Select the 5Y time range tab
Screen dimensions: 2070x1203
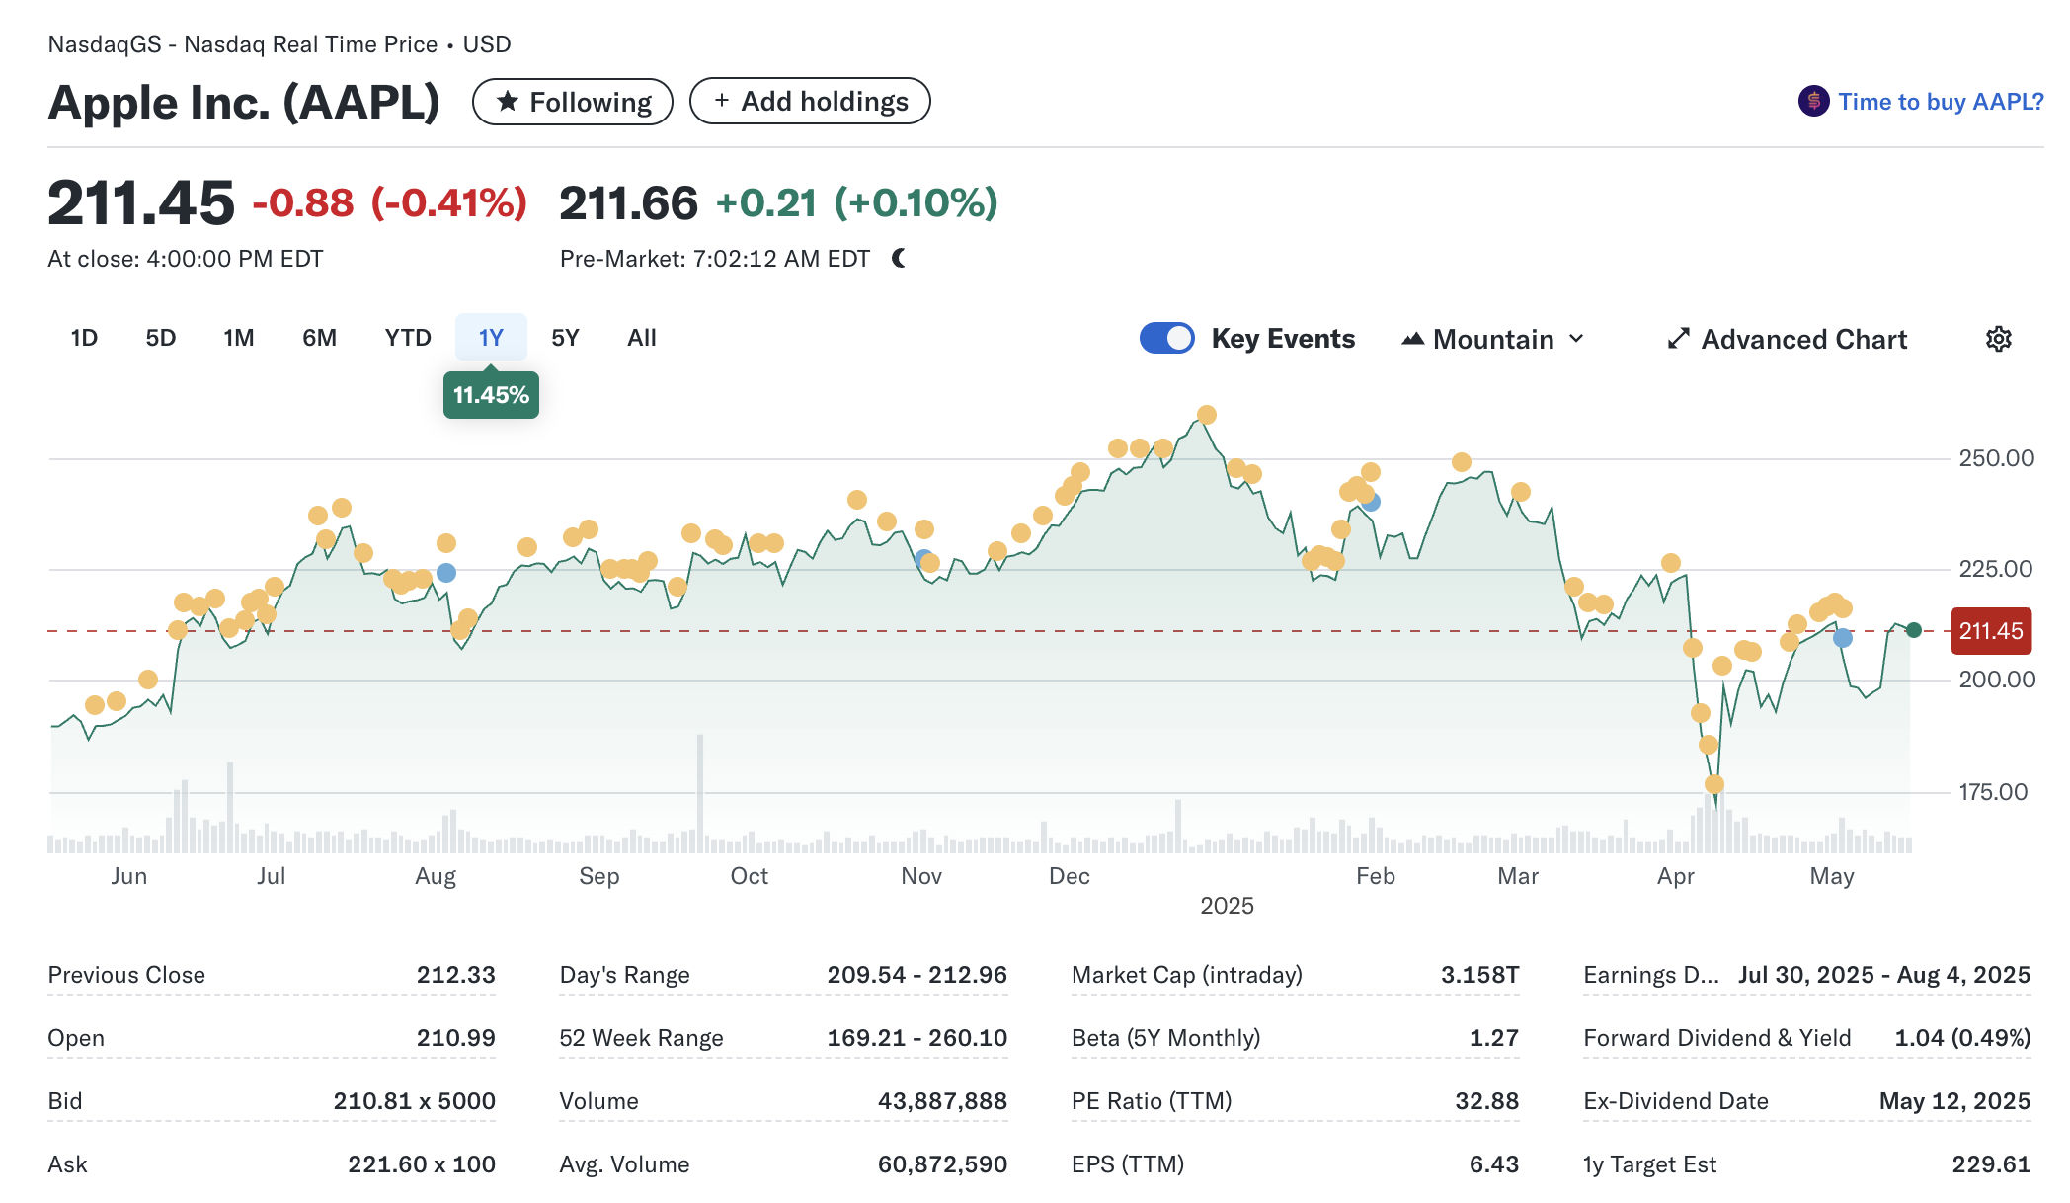pyautogui.click(x=565, y=338)
